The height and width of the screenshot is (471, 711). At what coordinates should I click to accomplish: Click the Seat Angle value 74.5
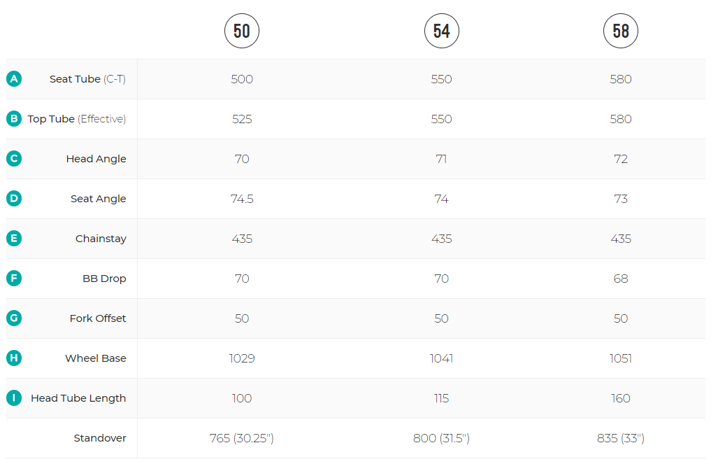point(242,199)
